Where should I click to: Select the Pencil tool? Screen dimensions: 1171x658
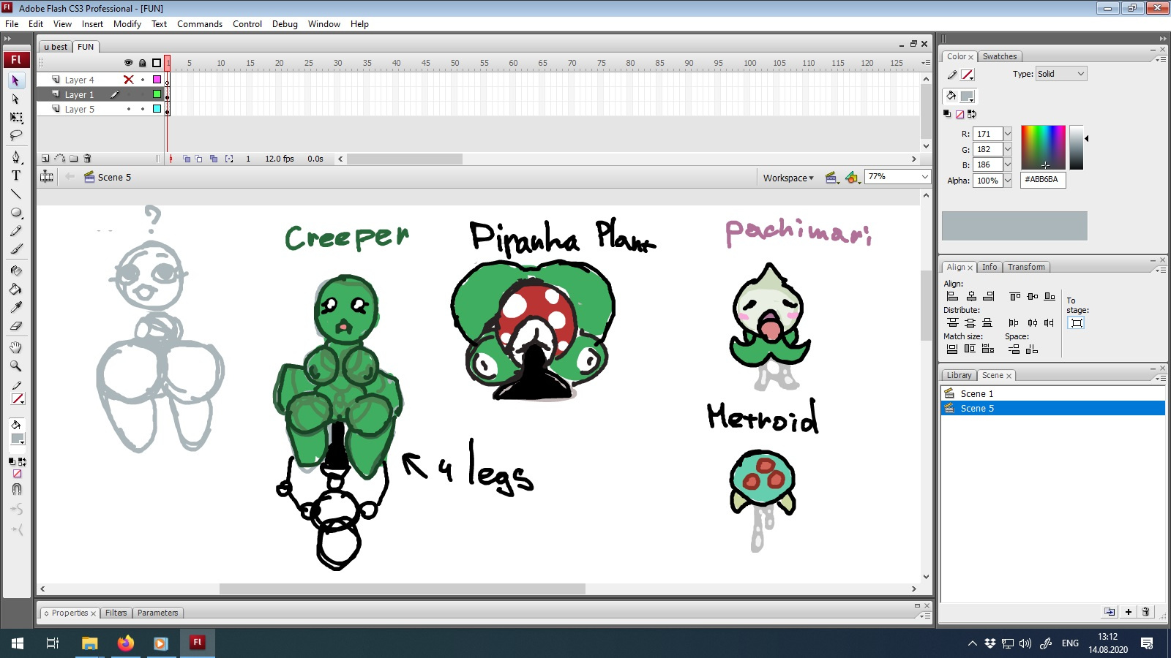tap(16, 231)
